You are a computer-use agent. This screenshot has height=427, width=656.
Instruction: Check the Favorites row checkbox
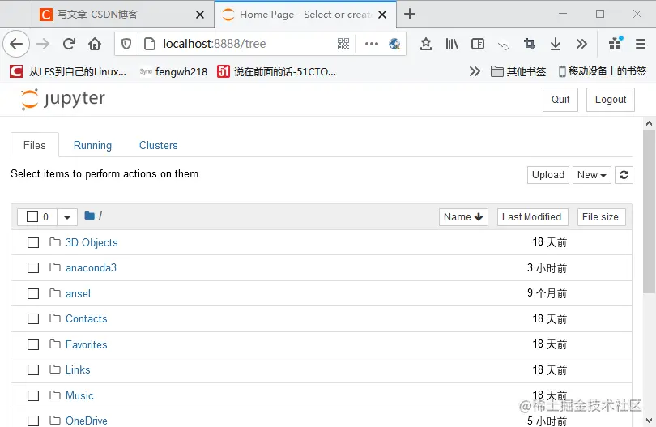[33, 345]
